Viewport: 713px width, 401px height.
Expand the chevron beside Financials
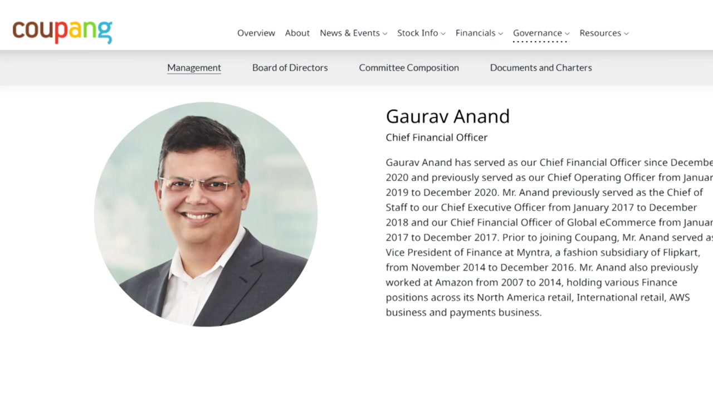pos(501,33)
